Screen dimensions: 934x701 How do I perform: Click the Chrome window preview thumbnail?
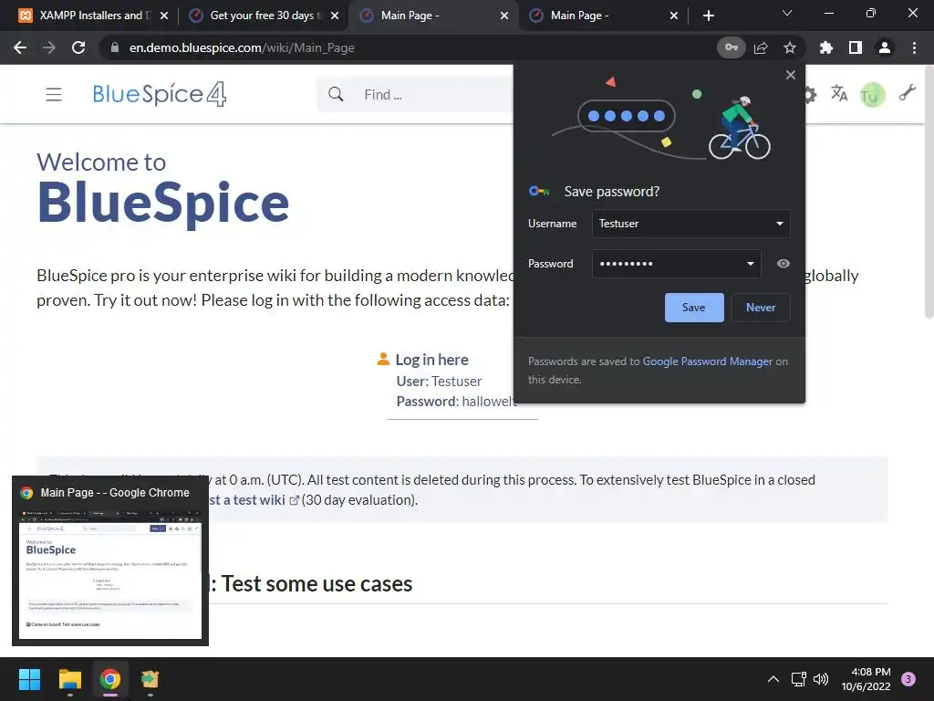pos(110,573)
